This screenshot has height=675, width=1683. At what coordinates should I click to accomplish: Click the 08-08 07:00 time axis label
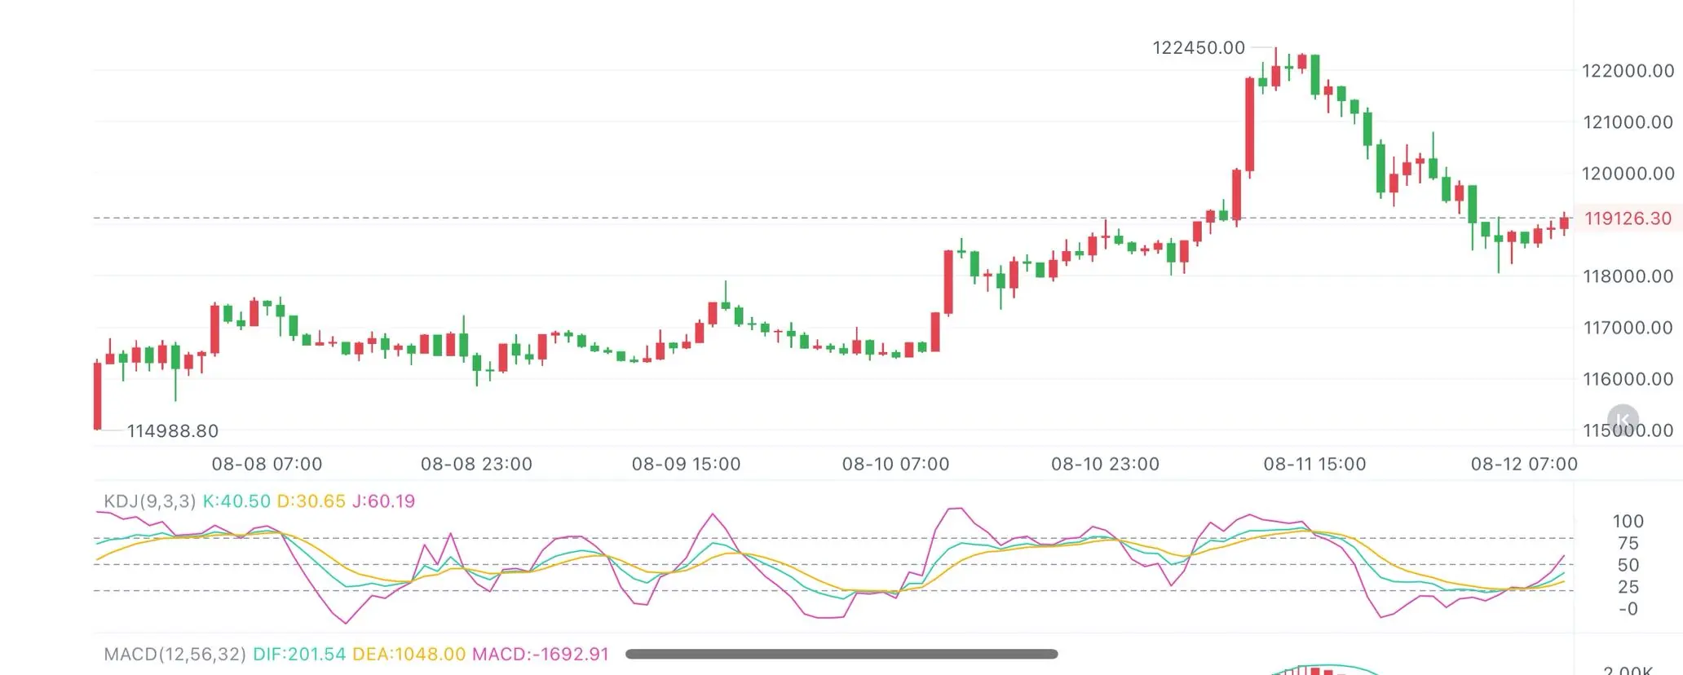click(x=267, y=464)
